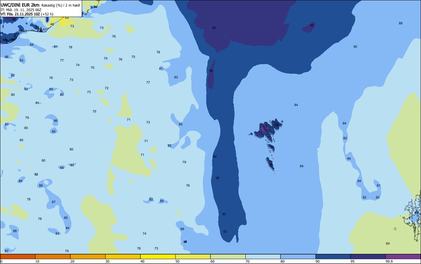The image size is (421, 264).
Task: Click the 30–40% gold legend swatch
Action: pyautogui.click(x=123, y=256)
